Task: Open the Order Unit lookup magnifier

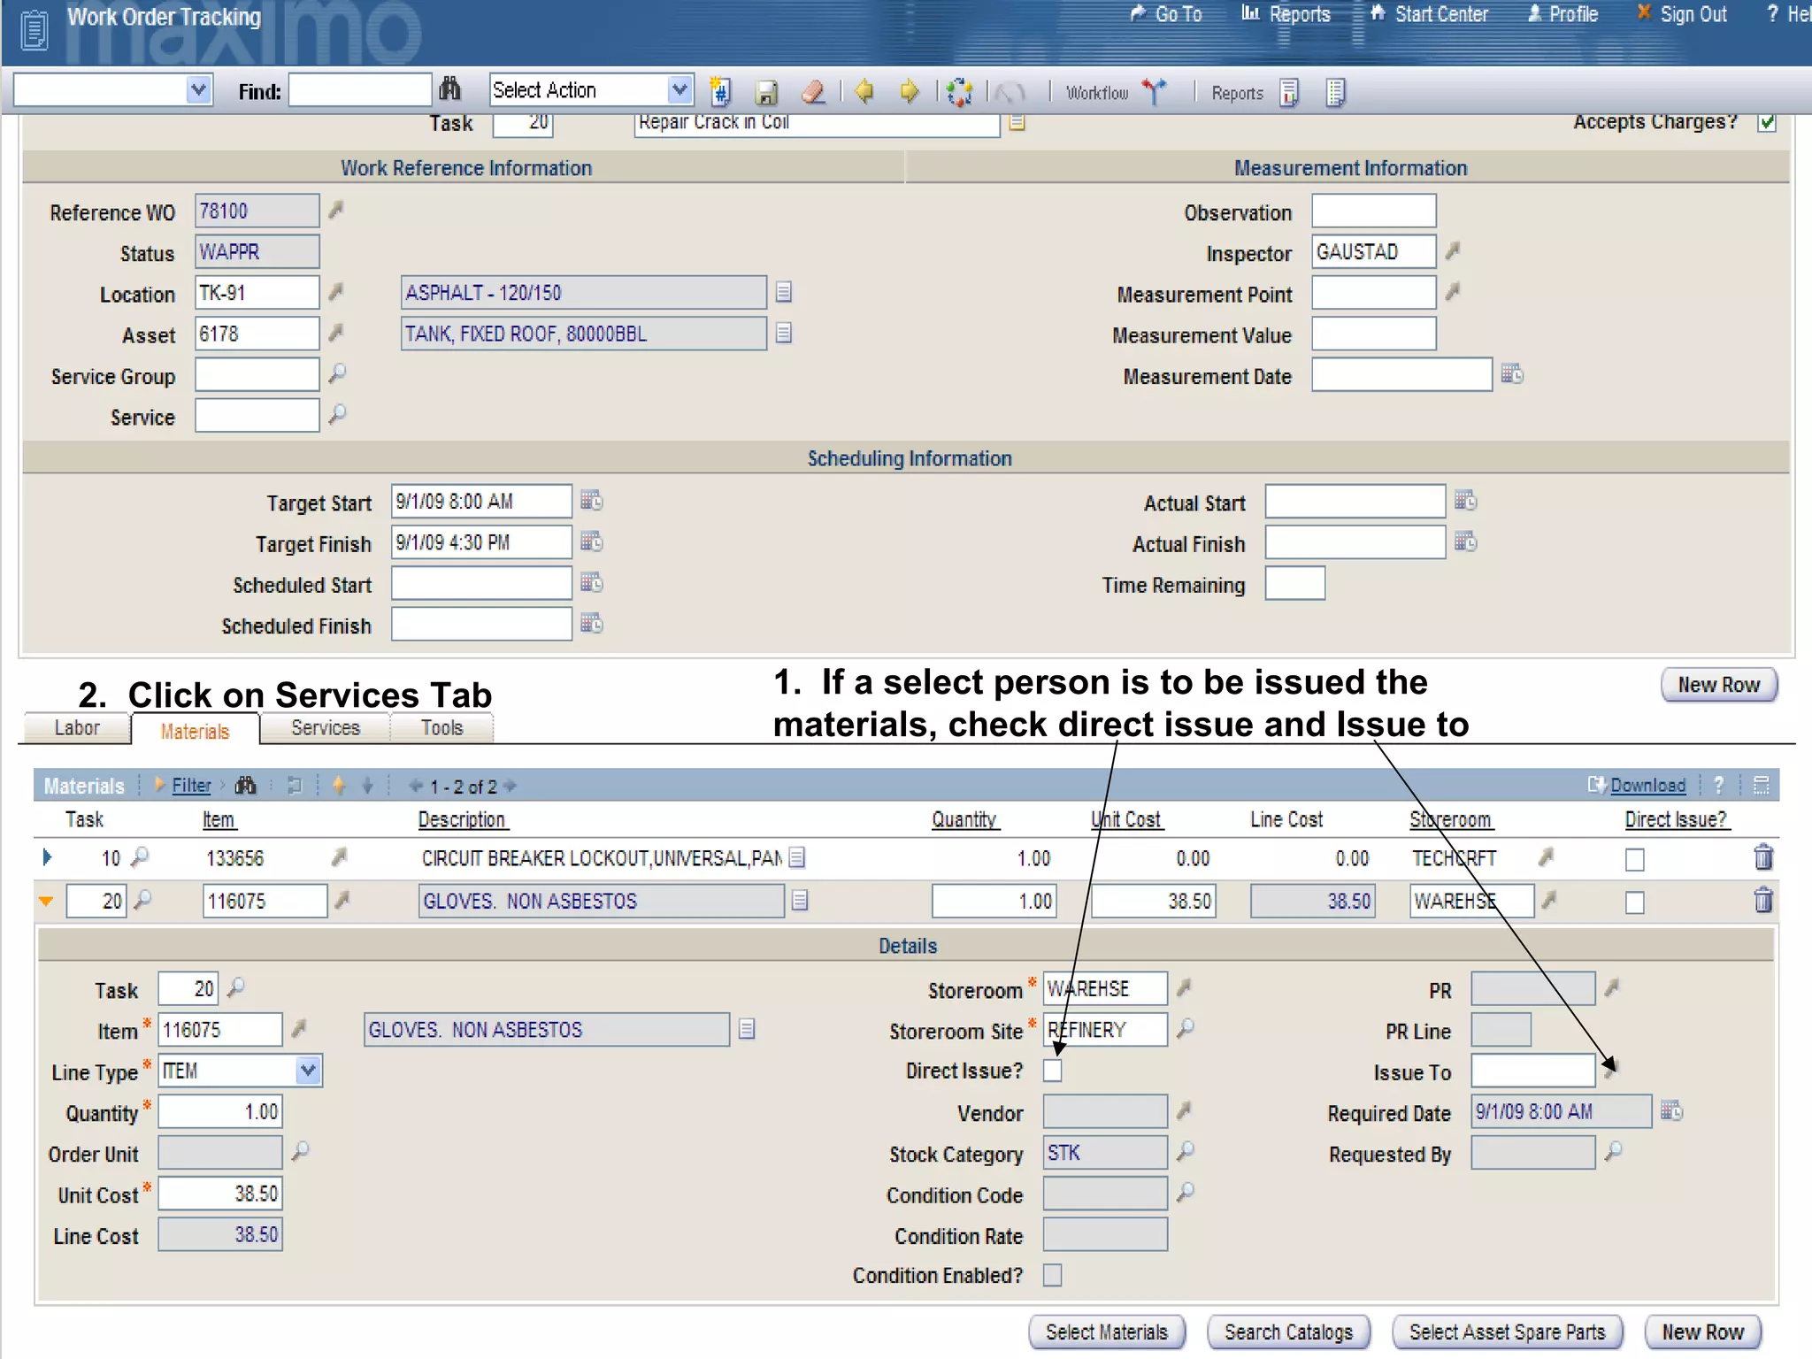Action: click(301, 1151)
